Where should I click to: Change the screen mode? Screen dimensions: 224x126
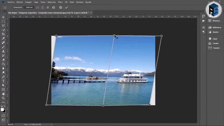coord(3,120)
